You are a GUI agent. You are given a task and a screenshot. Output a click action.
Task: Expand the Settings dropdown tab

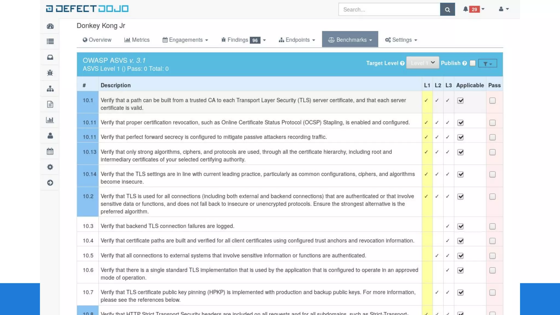pyautogui.click(x=401, y=40)
